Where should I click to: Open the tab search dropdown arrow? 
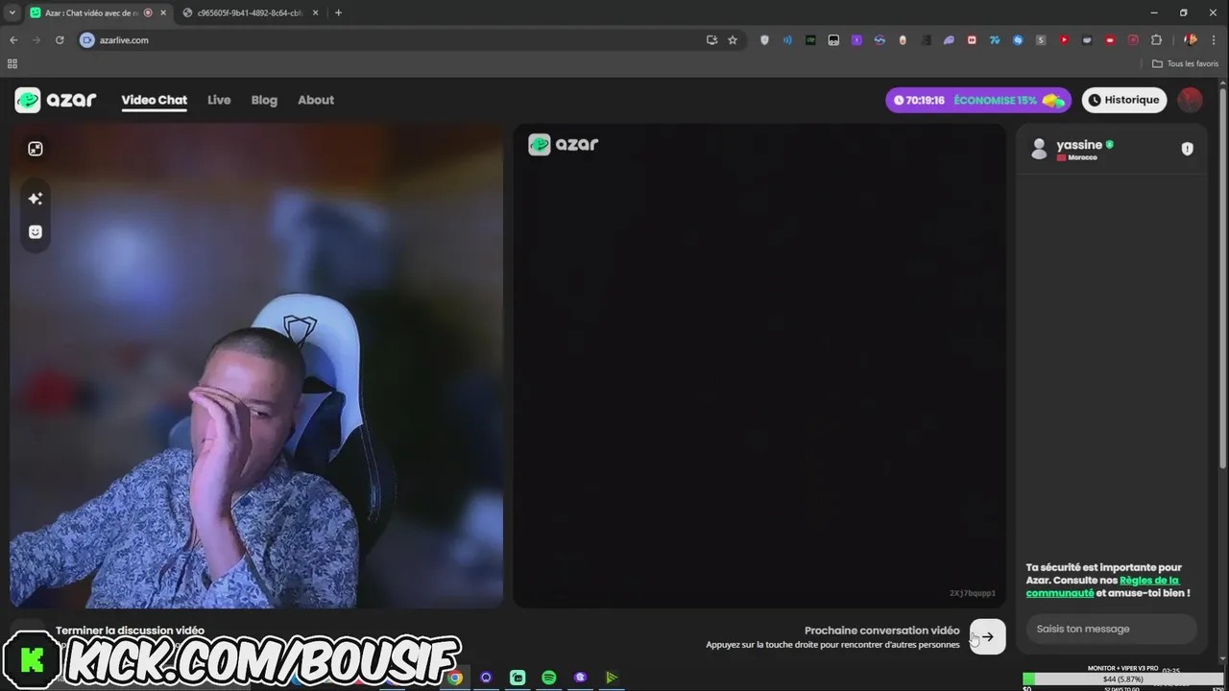tap(12, 12)
